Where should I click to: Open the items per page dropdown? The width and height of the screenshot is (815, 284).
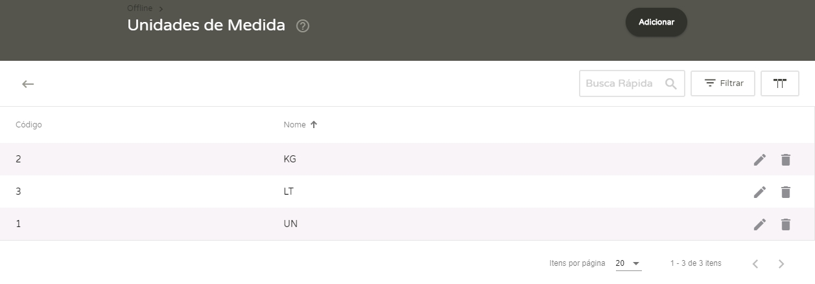pos(628,264)
